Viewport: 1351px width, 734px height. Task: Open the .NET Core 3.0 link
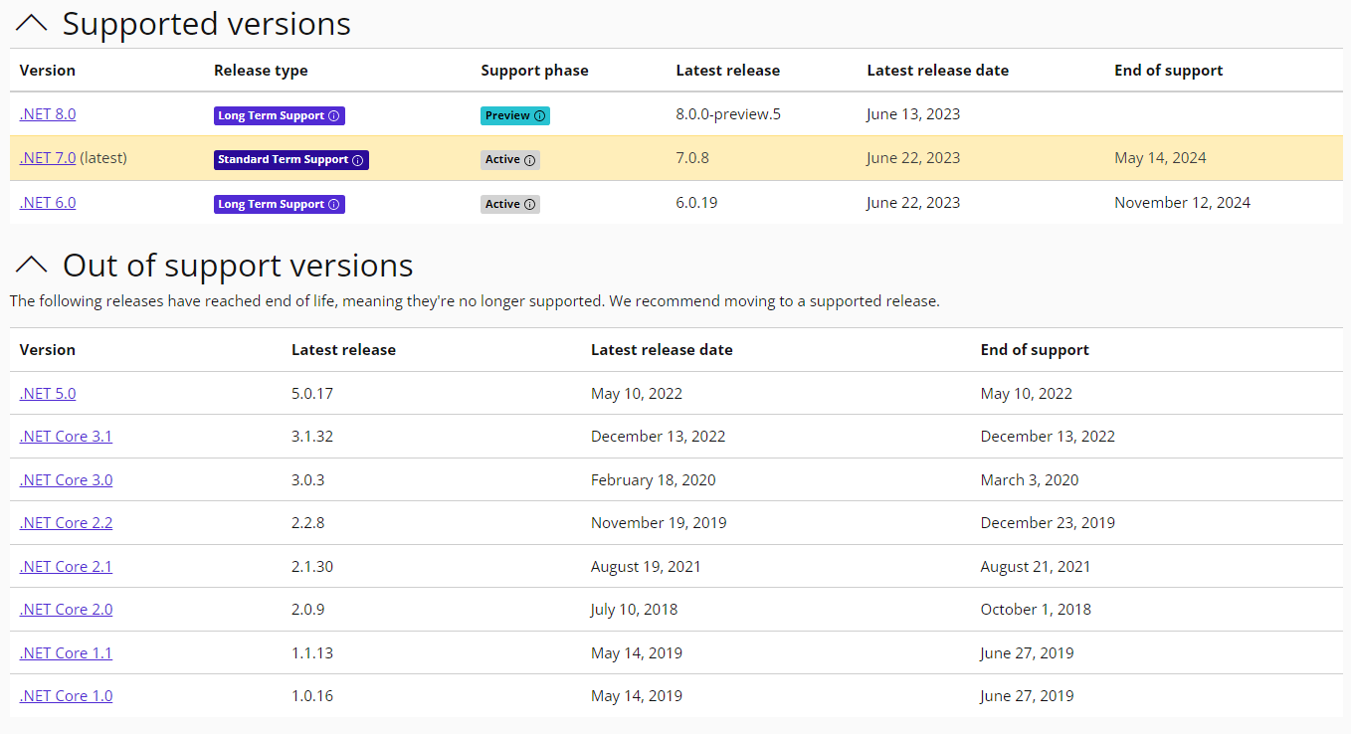coord(66,480)
